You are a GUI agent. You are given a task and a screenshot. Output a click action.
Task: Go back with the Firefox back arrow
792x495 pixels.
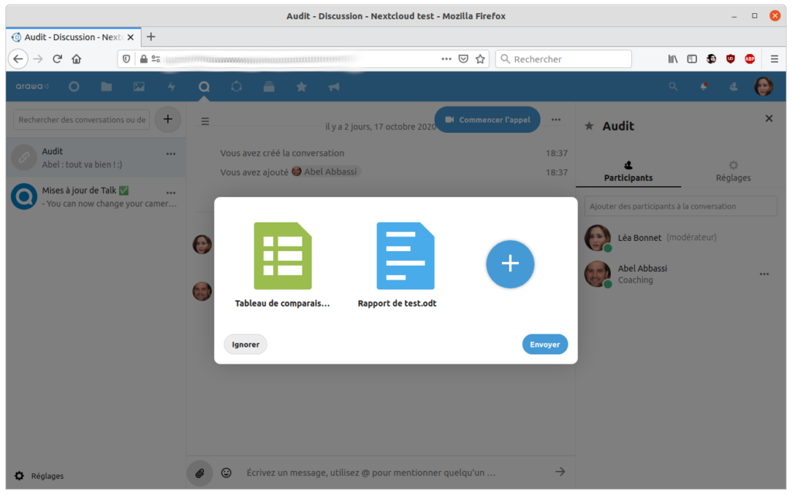tap(19, 59)
